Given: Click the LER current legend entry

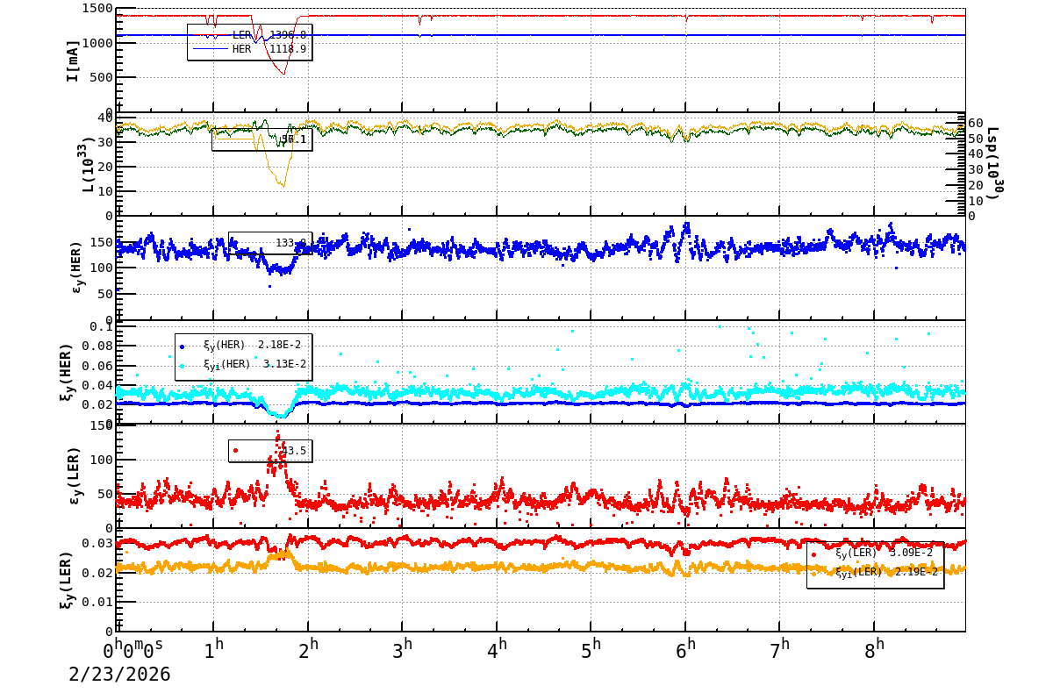Looking at the screenshot, I should 250,35.
